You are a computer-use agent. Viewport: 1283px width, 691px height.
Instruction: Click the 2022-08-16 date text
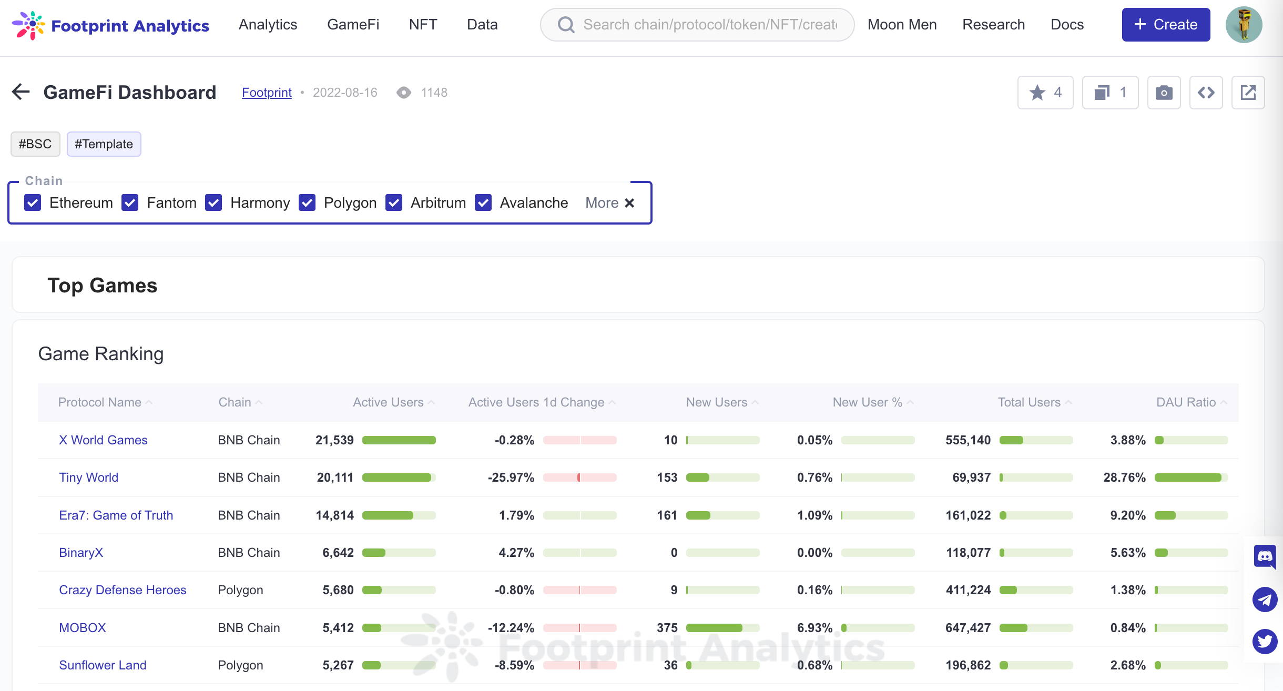(345, 93)
